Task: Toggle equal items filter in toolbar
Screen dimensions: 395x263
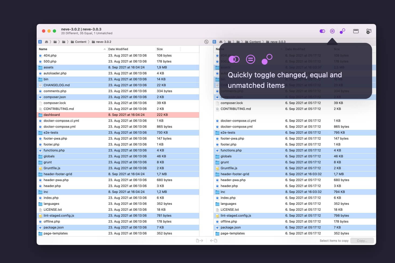Action: point(332,31)
